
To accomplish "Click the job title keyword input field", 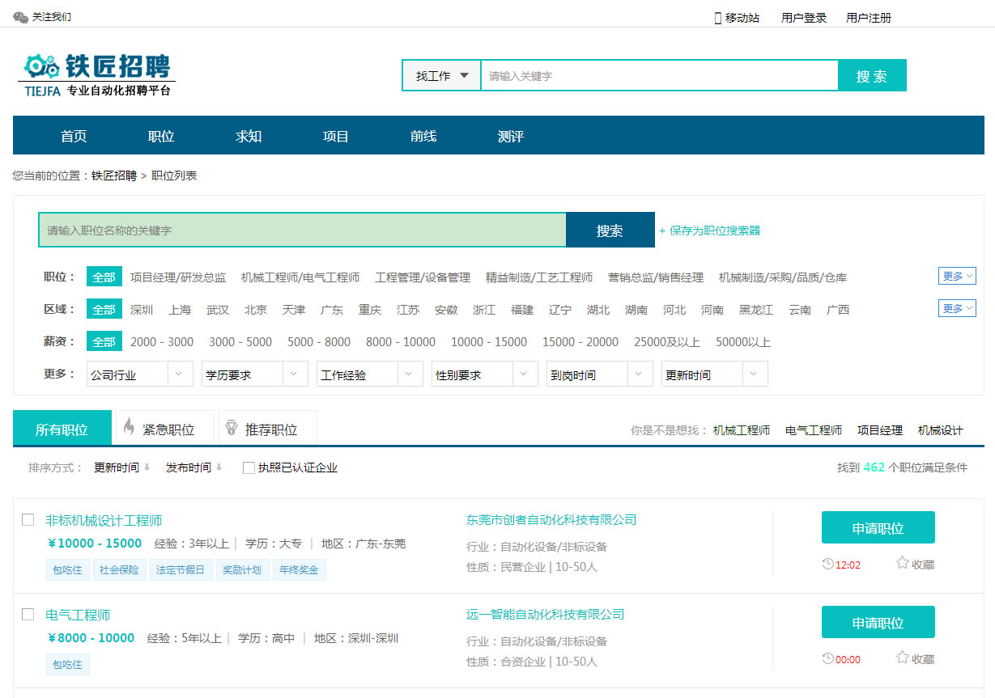I will (302, 230).
